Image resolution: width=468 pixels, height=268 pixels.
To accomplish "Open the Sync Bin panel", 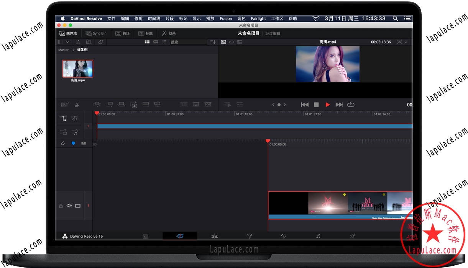I will [96, 33].
